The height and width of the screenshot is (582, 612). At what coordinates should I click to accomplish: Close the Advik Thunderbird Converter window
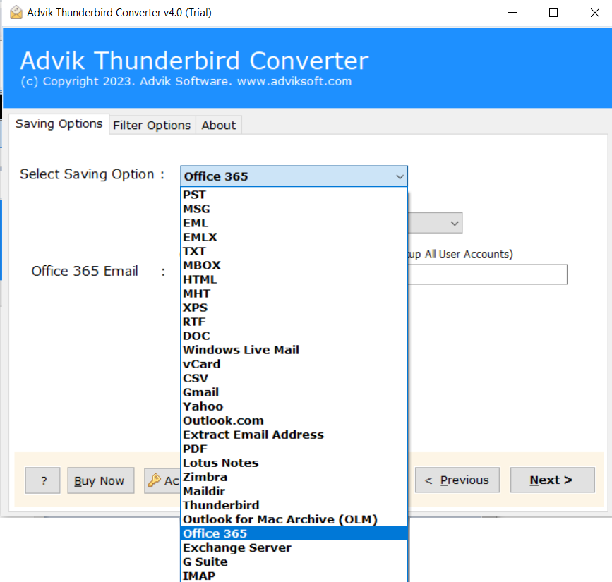point(594,13)
